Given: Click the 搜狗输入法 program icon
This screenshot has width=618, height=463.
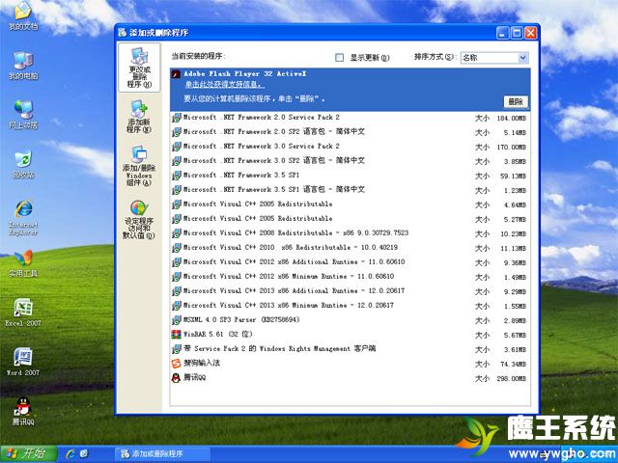Looking at the screenshot, I should (x=176, y=364).
